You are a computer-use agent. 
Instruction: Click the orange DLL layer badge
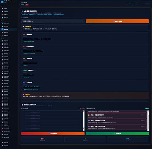tap(24, 46)
